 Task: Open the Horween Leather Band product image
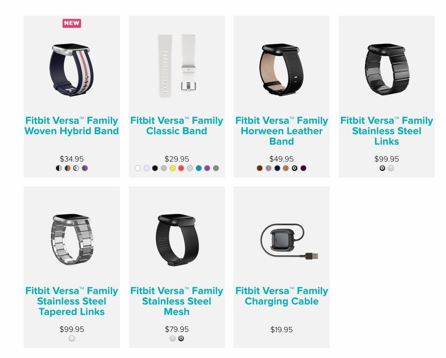click(282, 70)
